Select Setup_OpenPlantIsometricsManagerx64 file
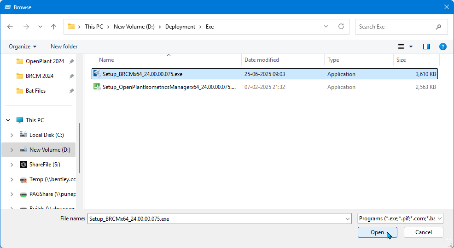This screenshot has width=454, height=248. 265,87
